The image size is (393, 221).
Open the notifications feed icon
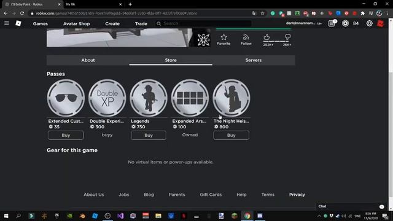coord(332,23)
